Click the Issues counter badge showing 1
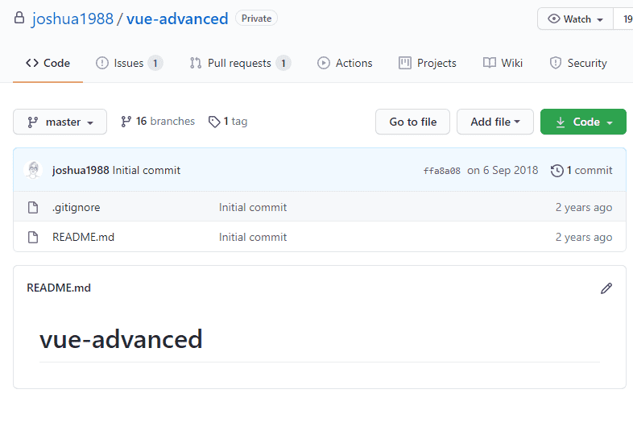 pos(155,63)
